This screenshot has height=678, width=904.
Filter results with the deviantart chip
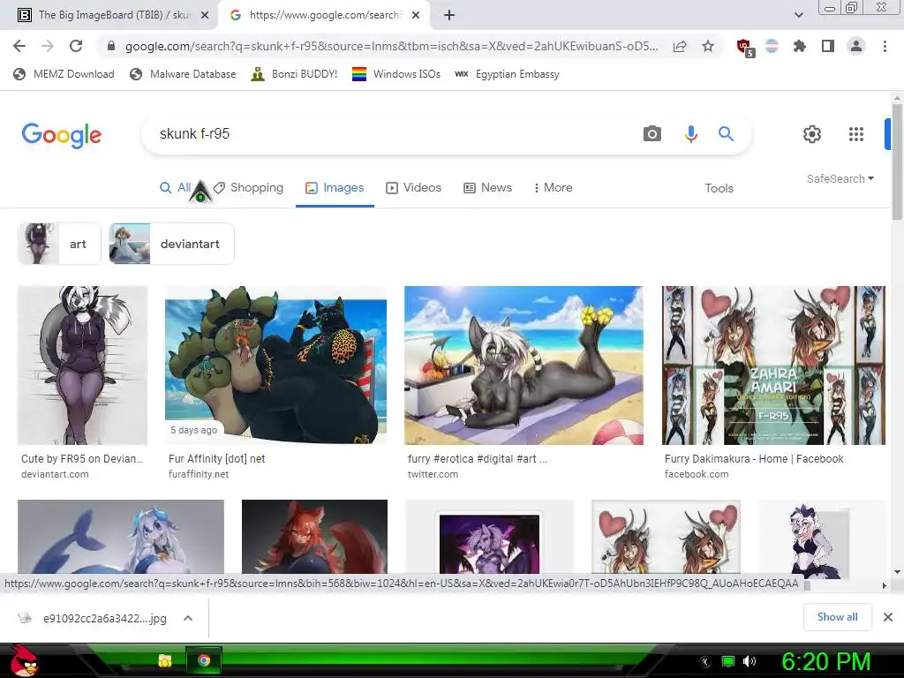[x=172, y=244]
